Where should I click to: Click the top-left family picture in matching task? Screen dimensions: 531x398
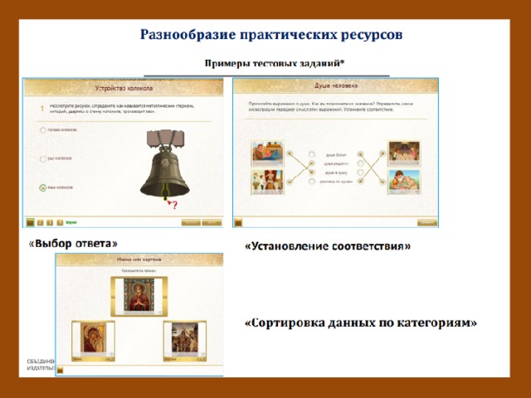(266, 152)
